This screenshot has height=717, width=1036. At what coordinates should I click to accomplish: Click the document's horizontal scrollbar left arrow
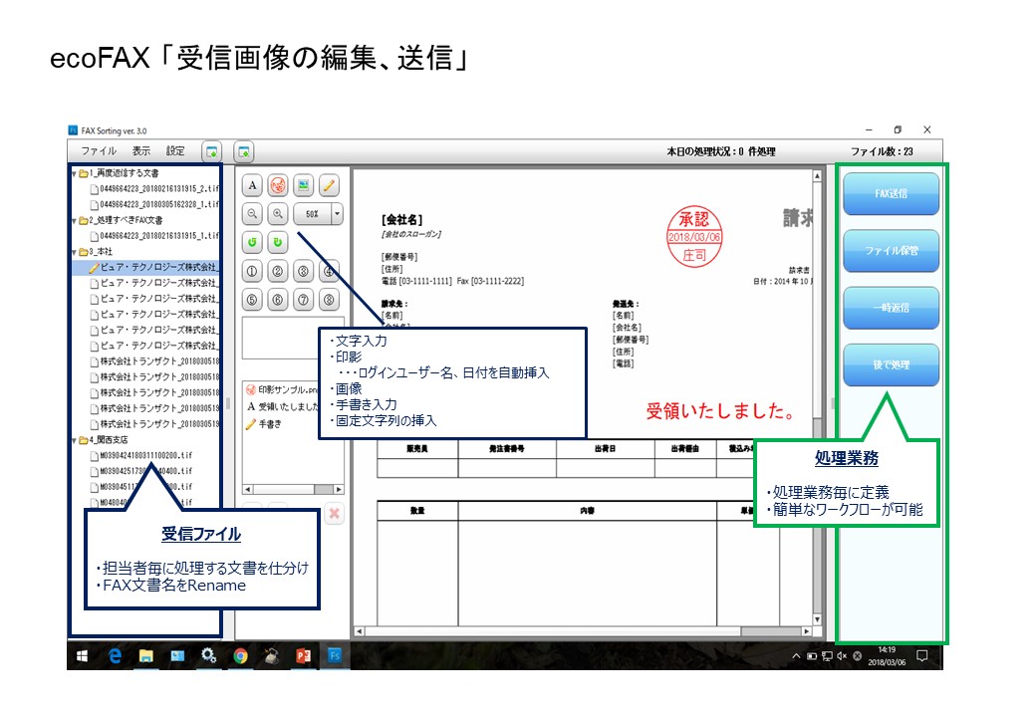[x=359, y=631]
